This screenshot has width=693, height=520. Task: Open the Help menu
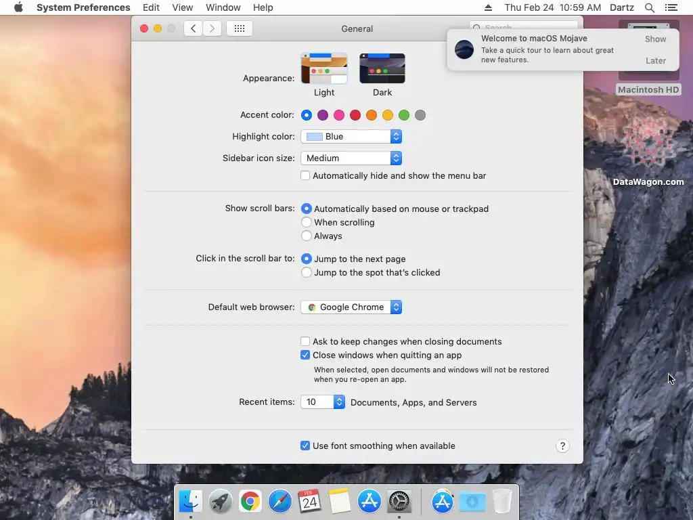263,7
